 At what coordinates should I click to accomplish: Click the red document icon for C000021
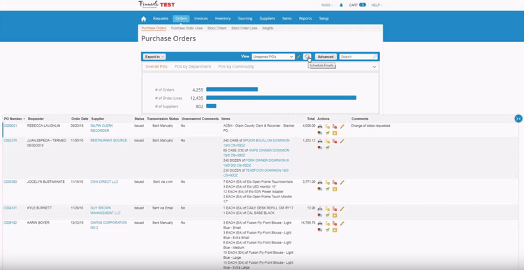point(335,126)
